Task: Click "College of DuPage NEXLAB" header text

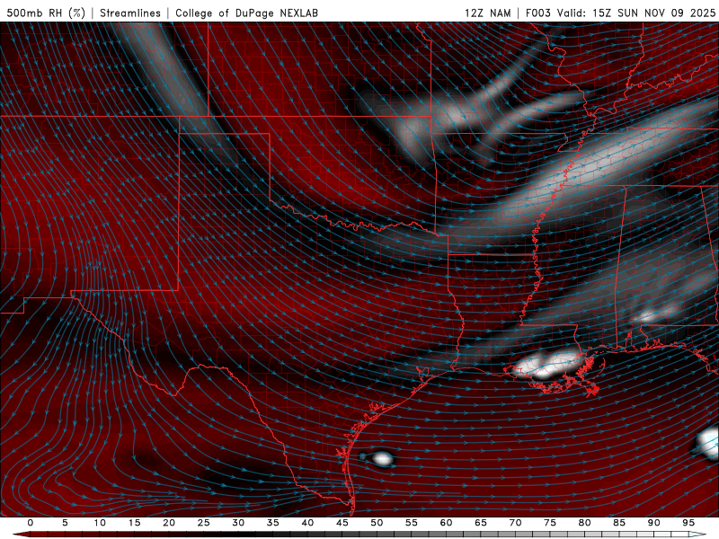Action: click(246, 13)
